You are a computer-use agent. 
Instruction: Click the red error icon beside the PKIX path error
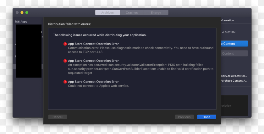(x=65, y=61)
